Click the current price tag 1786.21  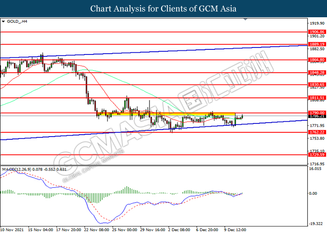click(317, 116)
